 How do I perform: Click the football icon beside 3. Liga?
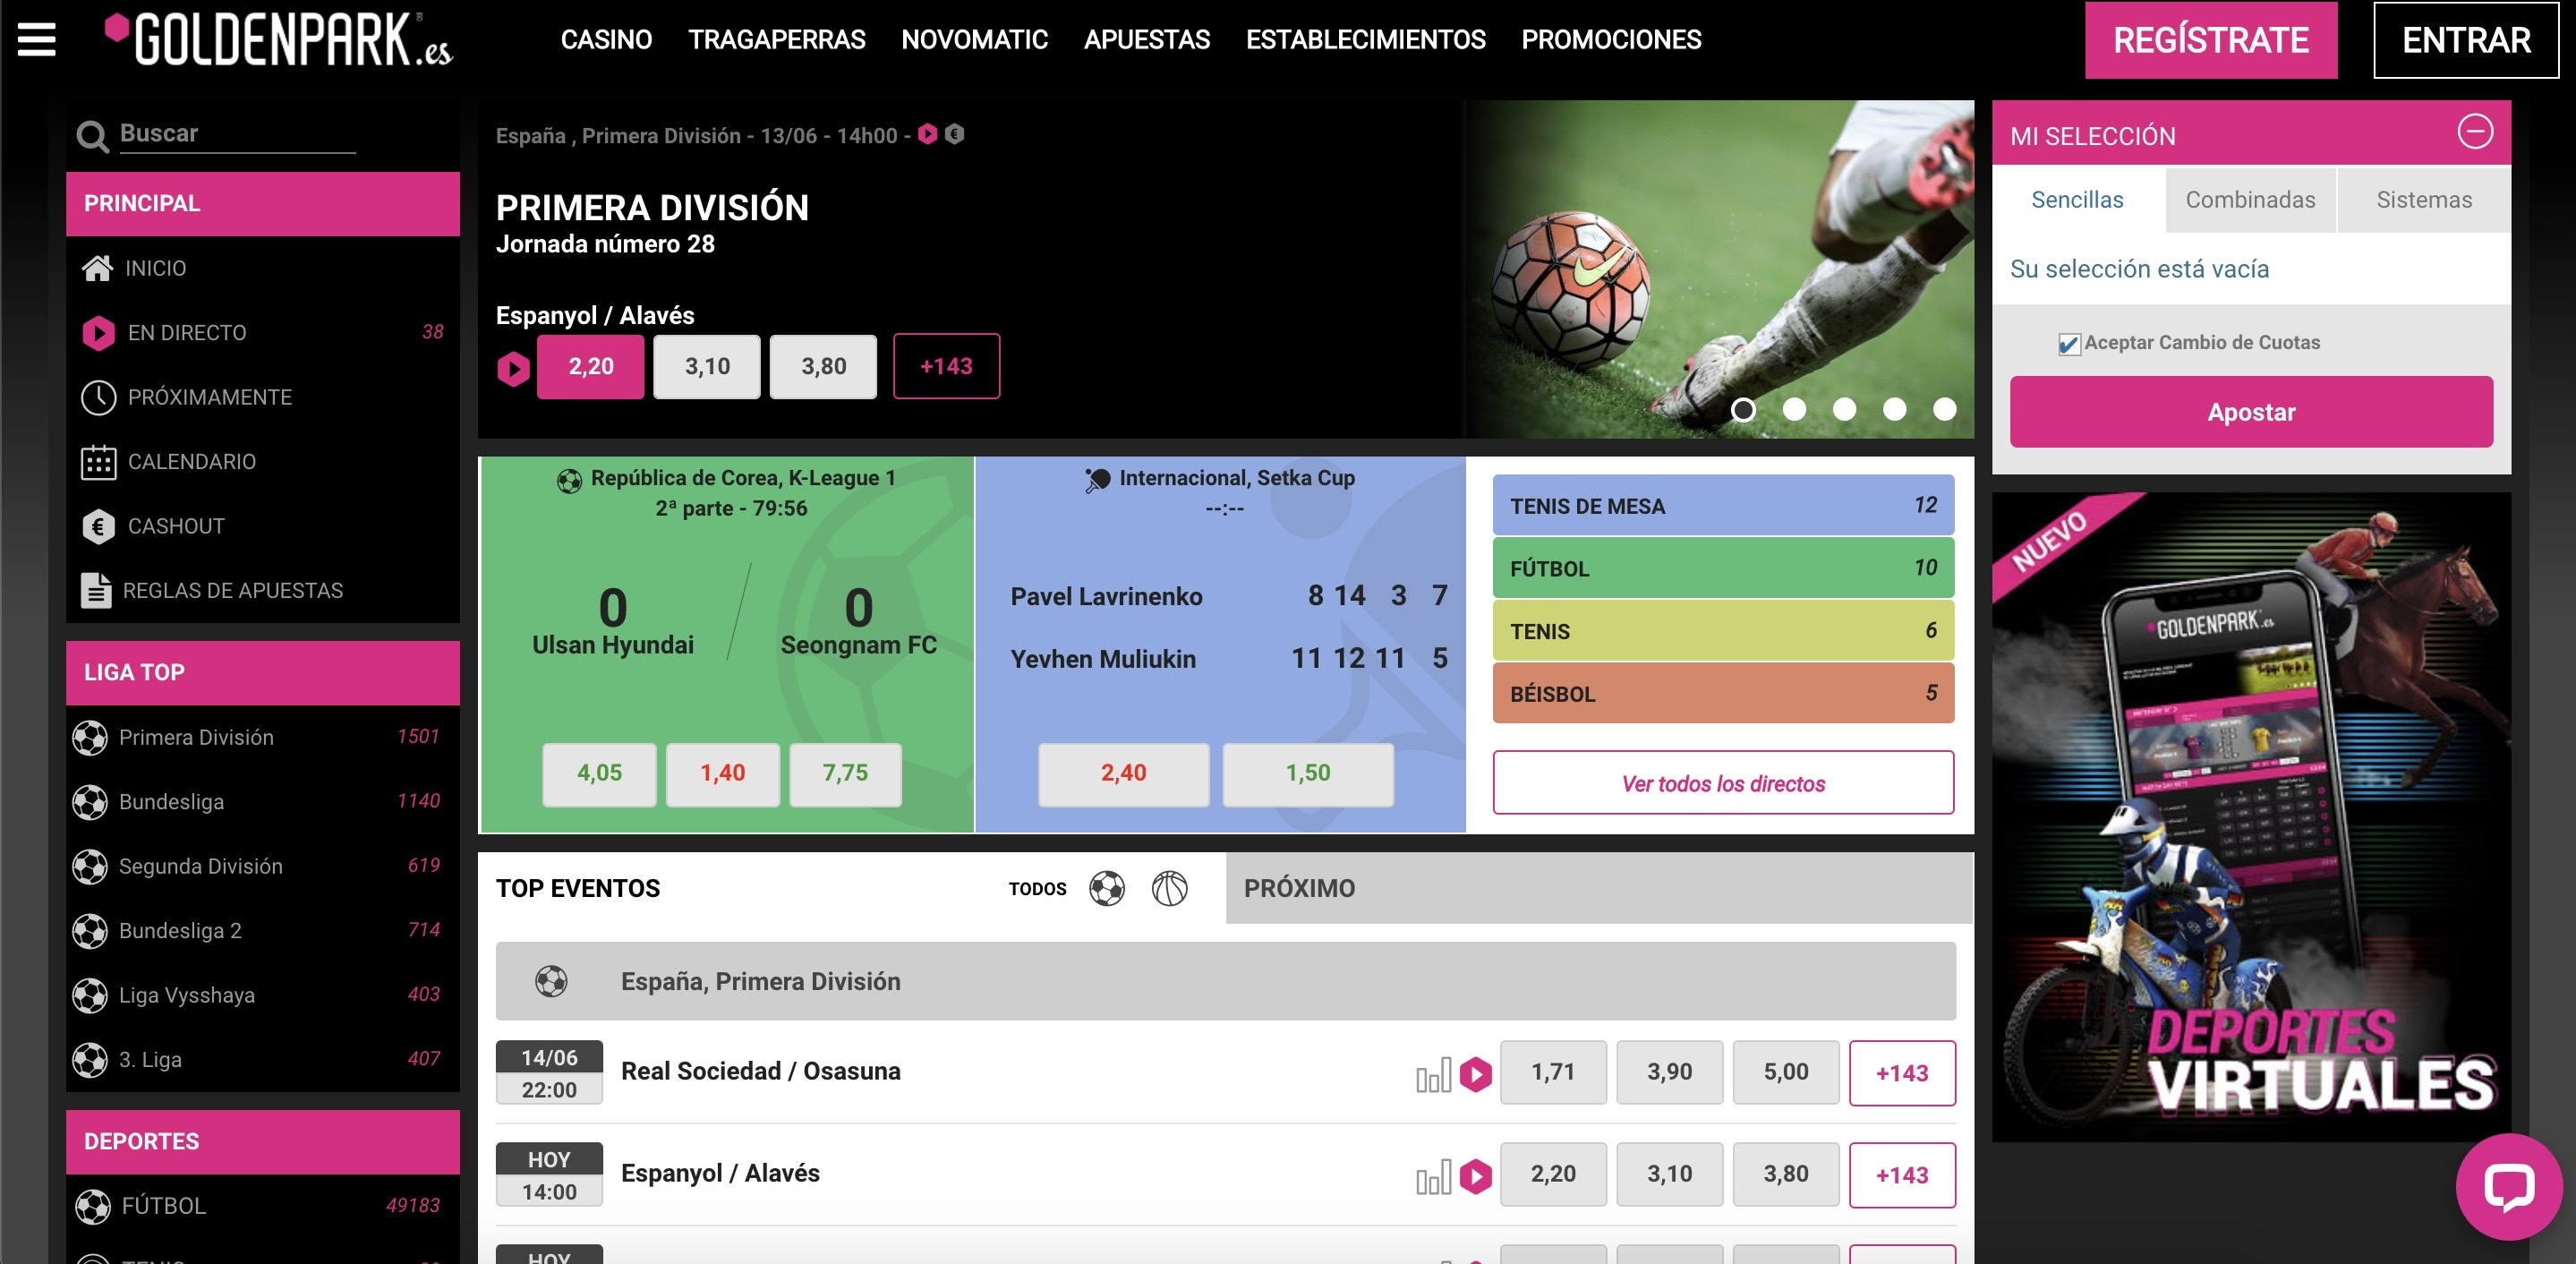tap(90, 1060)
